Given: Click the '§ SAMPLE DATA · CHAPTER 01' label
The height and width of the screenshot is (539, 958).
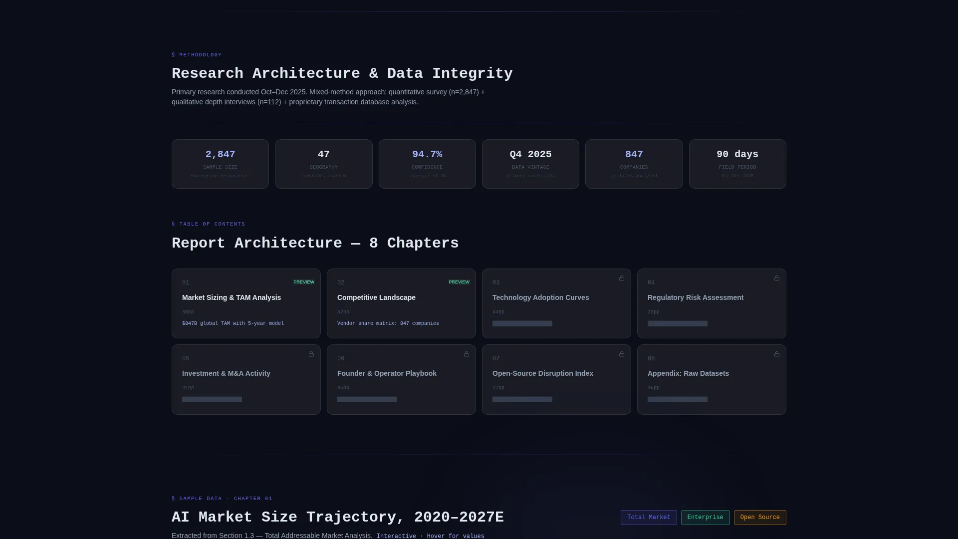Looking at the screenshot, I should point(222,499).
